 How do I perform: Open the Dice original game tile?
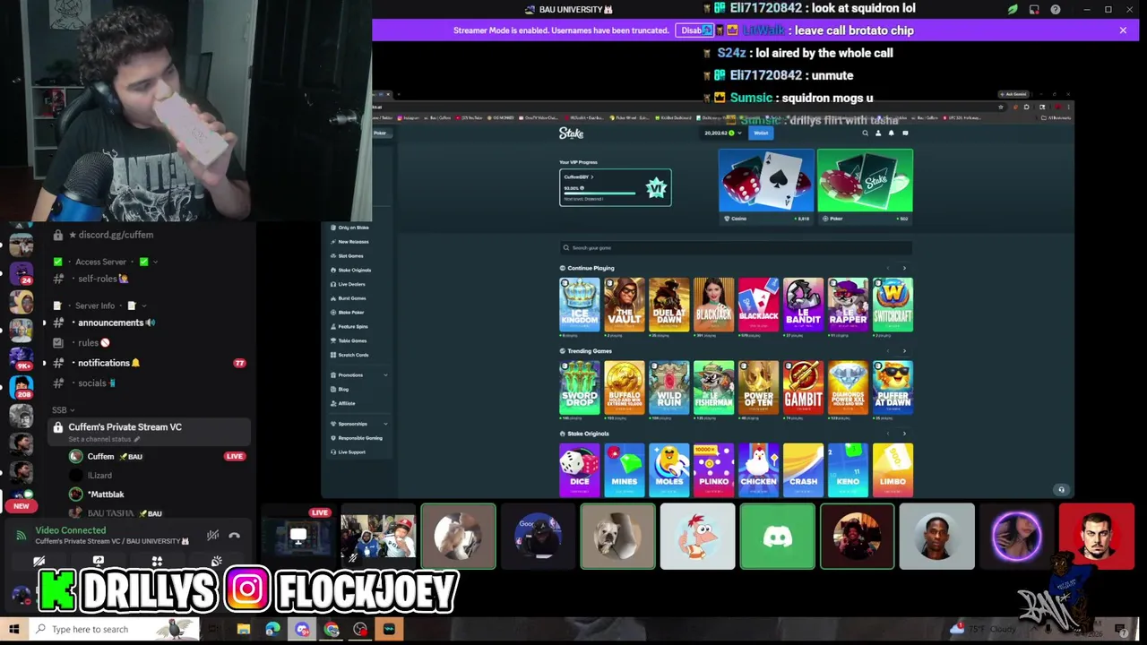(580, 469)
